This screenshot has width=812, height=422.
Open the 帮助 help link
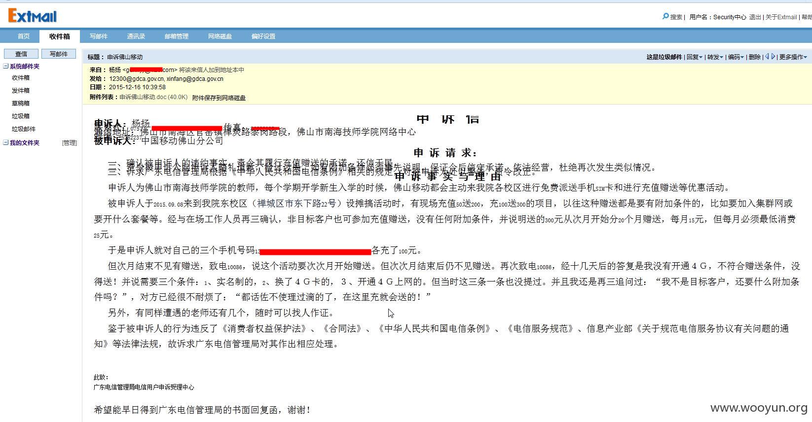click(x=807, y=17)
